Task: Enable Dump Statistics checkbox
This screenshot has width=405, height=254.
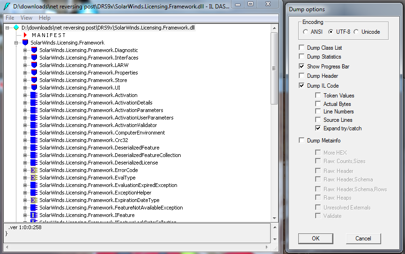Action: coord(302,56)
